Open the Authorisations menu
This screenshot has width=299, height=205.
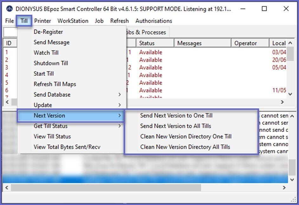(154, 21)
